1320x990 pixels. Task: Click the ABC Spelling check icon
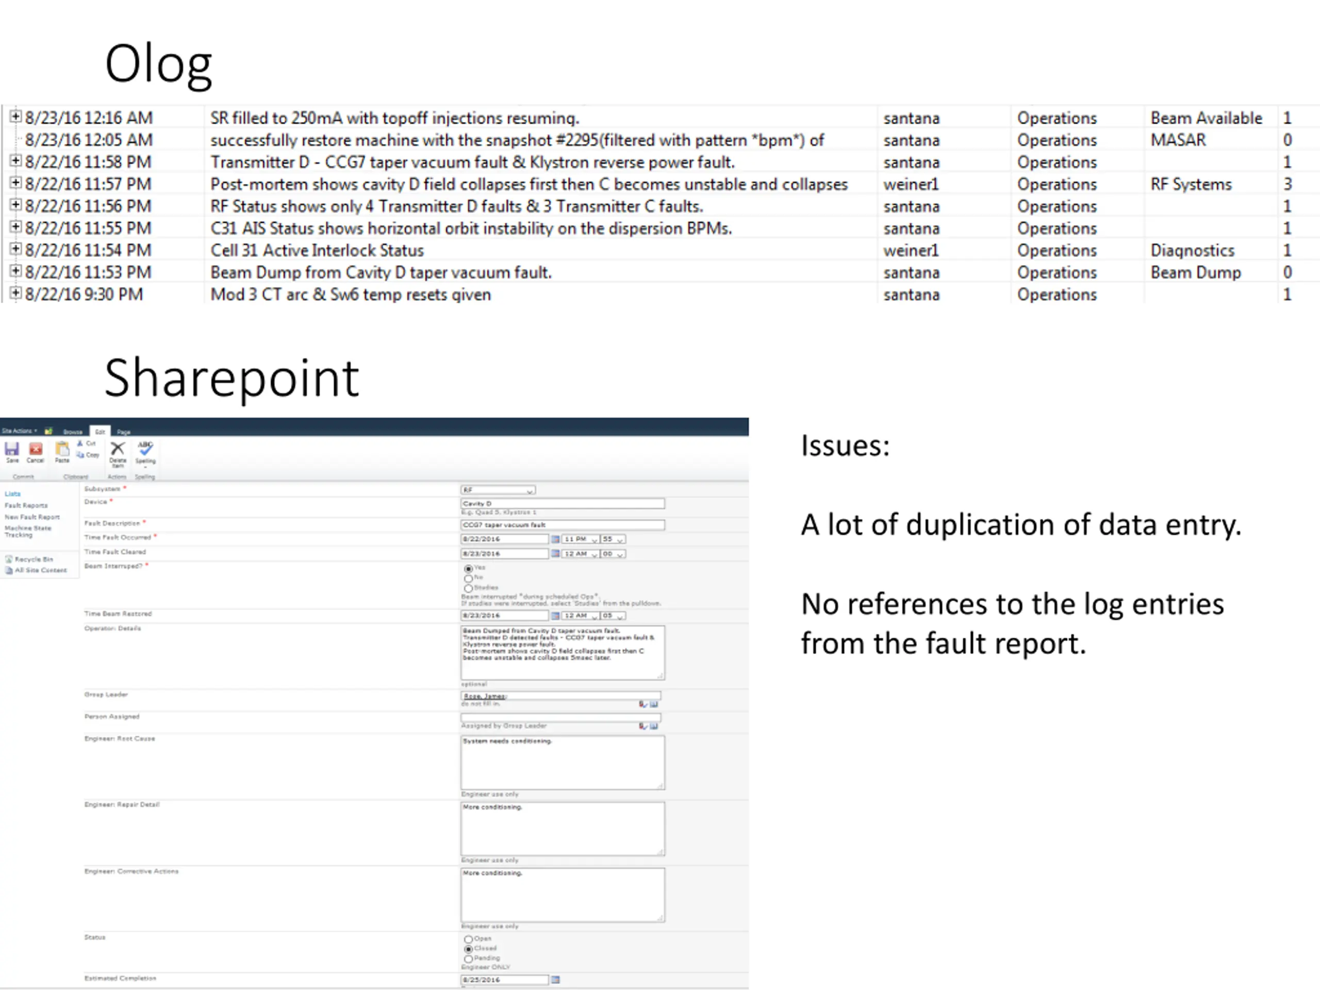point(145,449)
